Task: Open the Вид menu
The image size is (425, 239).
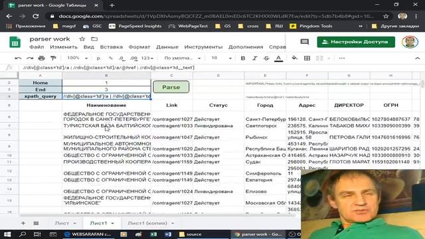Action: (x=88, y=47)
